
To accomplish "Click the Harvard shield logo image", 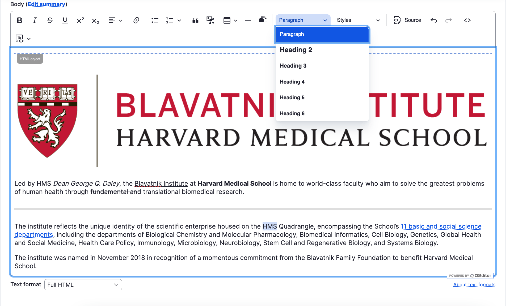I will point(47,121).
